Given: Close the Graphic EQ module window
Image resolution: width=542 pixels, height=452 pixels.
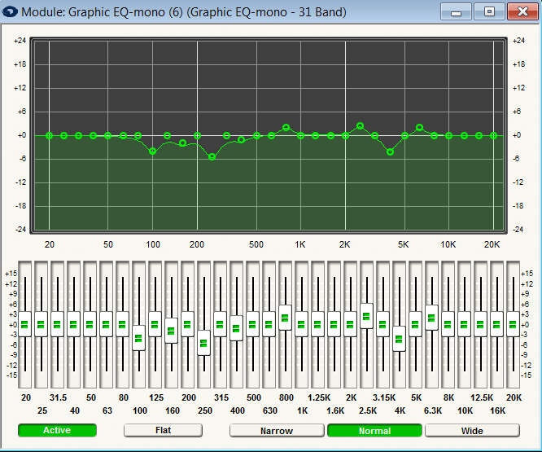Looking at the screenshot, I should coord(522,12).
